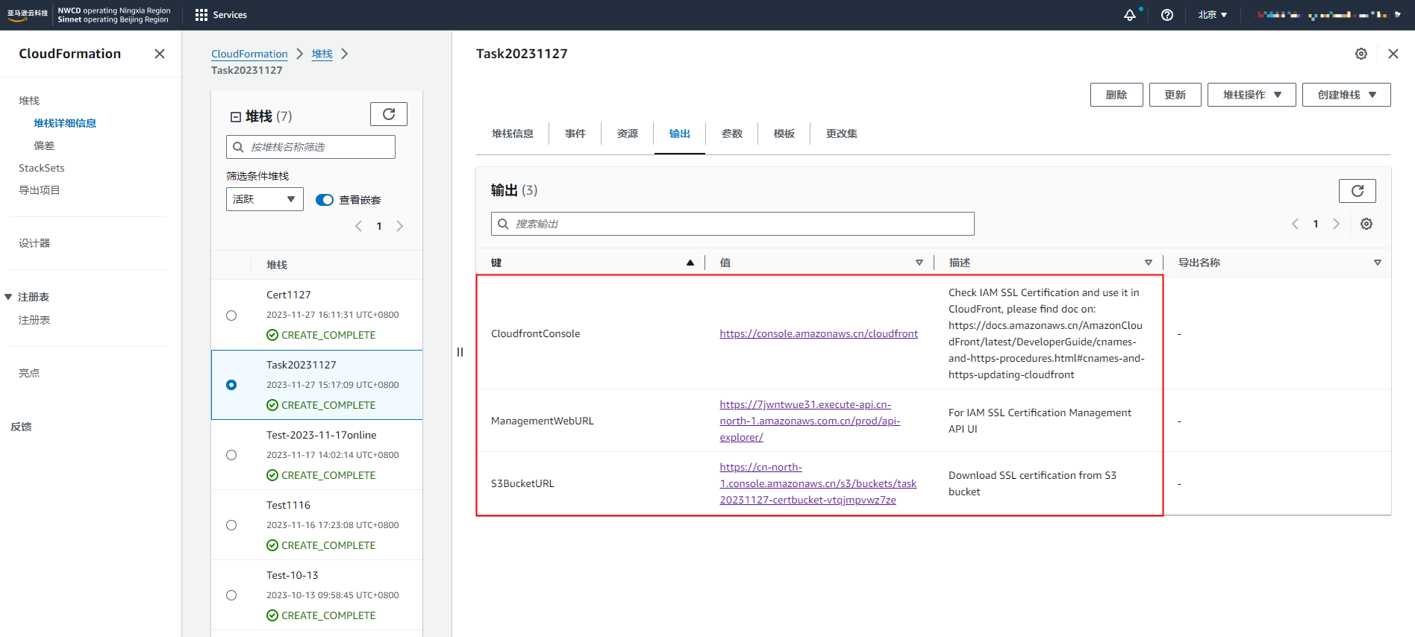Switch to the 资源 resources tab
The image size is (1415, 637).
pos(627,134)
